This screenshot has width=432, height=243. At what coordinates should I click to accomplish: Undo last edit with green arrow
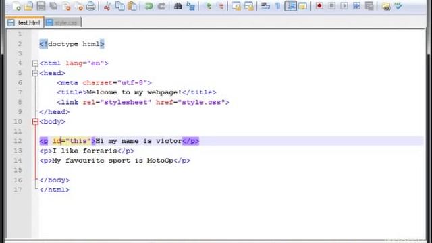point(149,6)
